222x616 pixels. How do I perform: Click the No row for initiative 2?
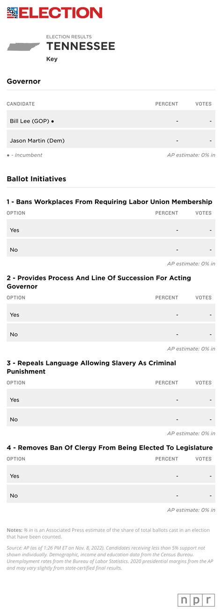coord(111,335)
